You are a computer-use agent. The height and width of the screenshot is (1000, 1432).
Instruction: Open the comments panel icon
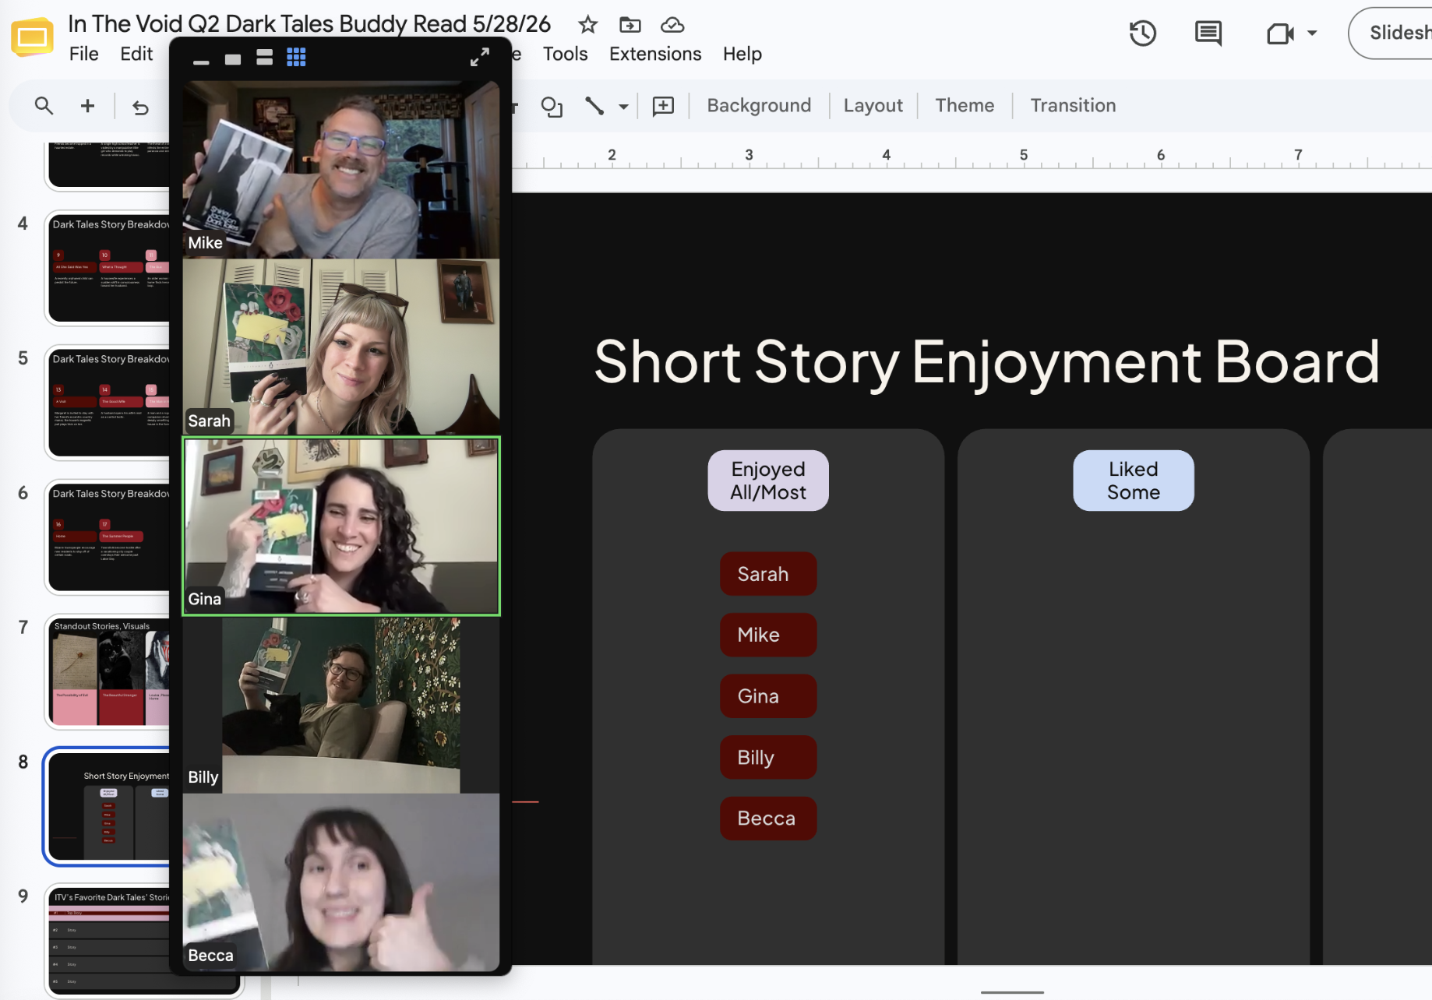[x=1208, y=33]
